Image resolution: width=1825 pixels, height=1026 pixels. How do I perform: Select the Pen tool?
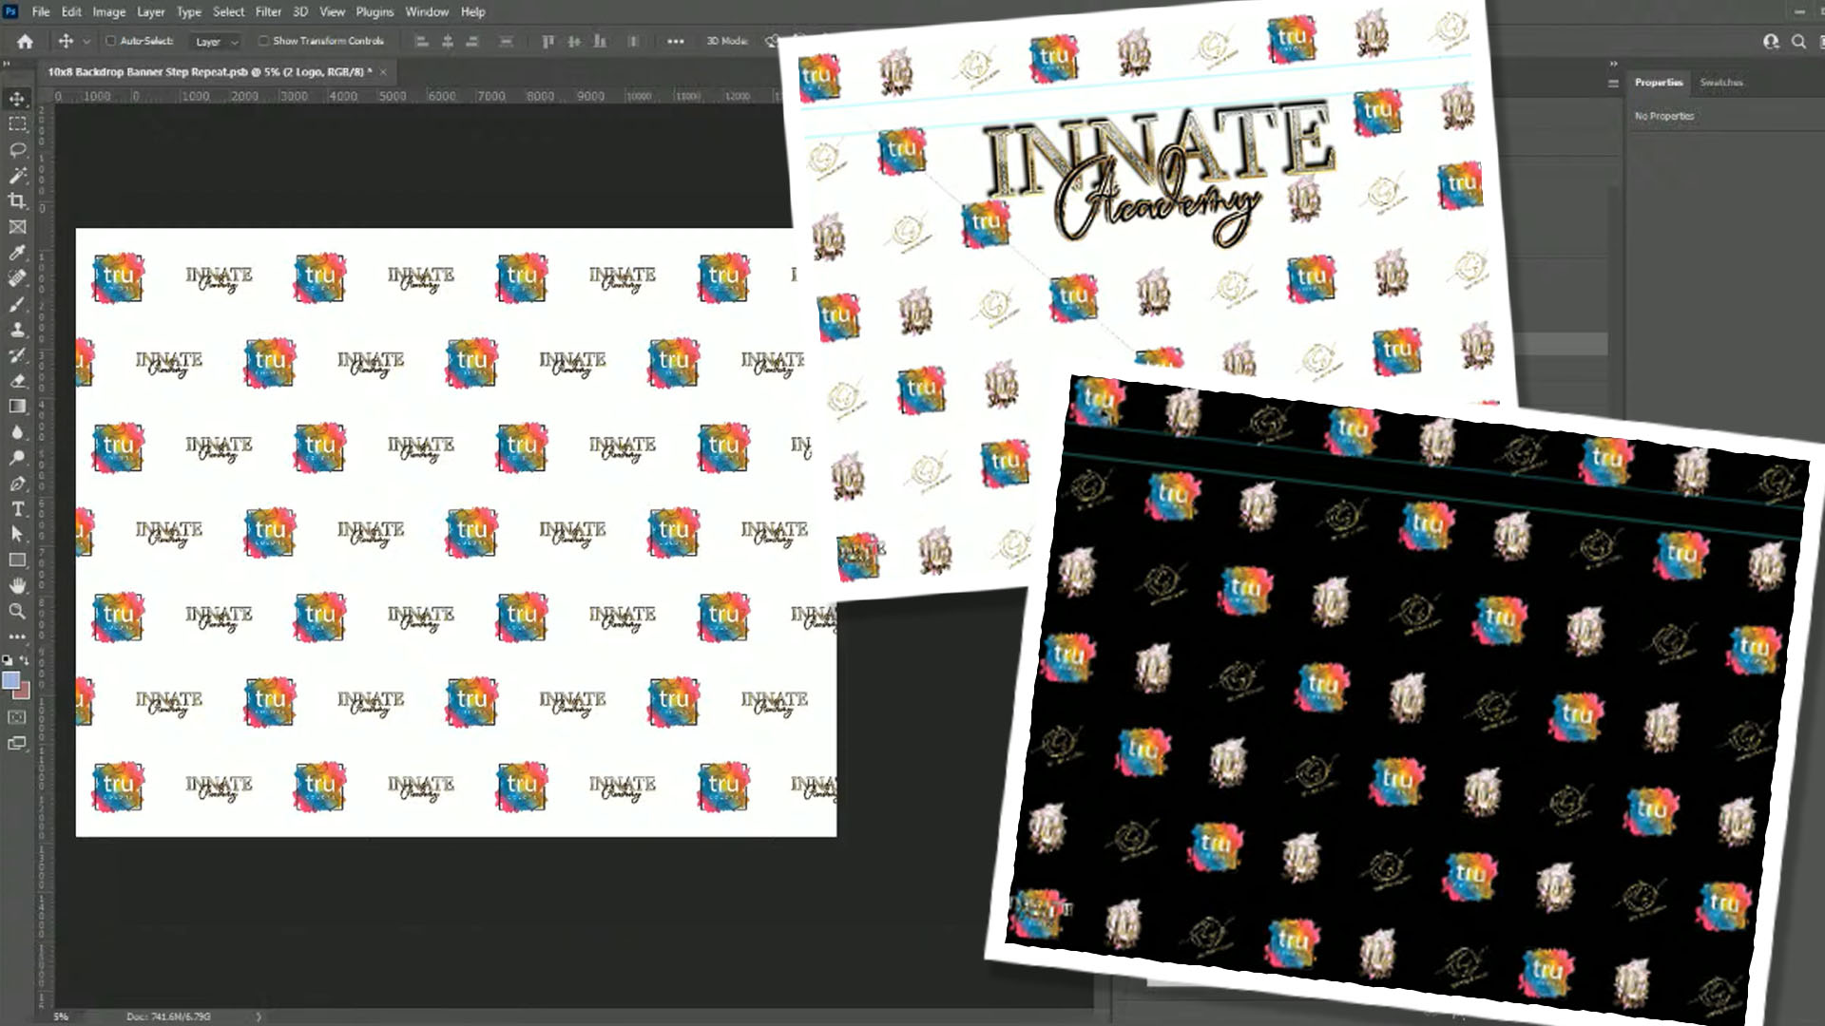pyautogui.click(x=17, y=484)
